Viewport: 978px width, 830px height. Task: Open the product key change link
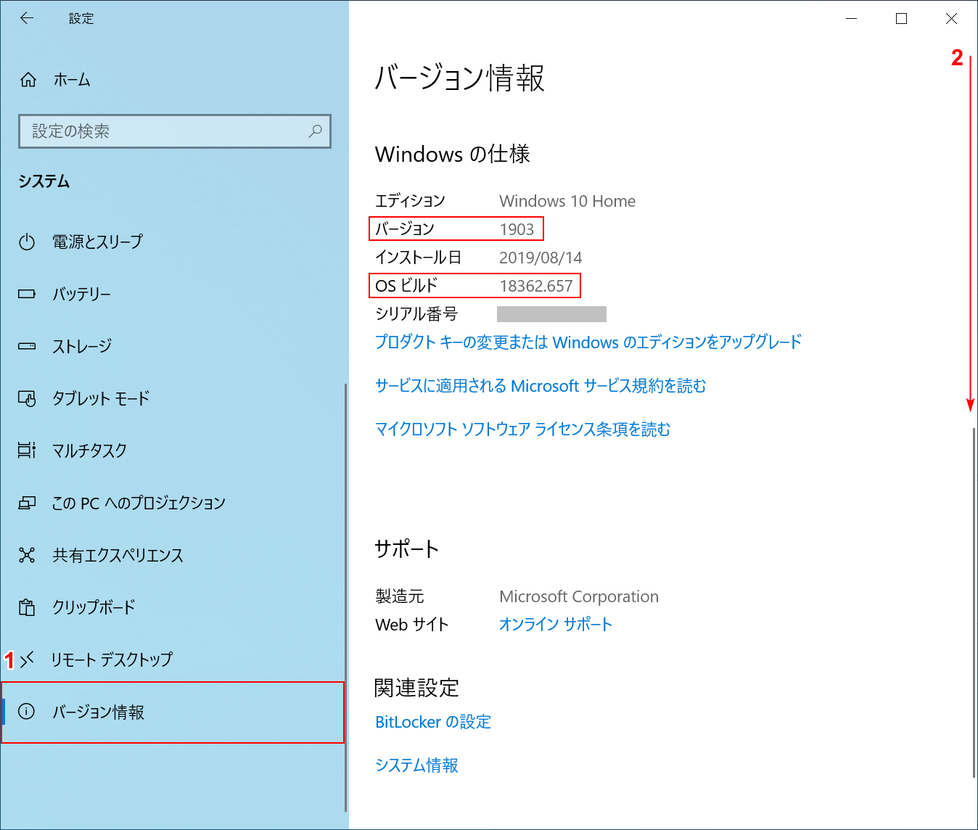pos(588,342)
